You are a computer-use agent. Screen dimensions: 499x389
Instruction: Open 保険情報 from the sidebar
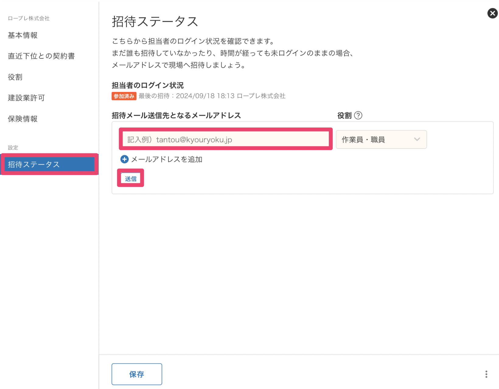(23, 119)
